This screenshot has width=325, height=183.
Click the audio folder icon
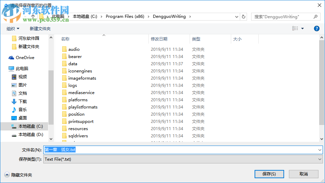point(65,49)
